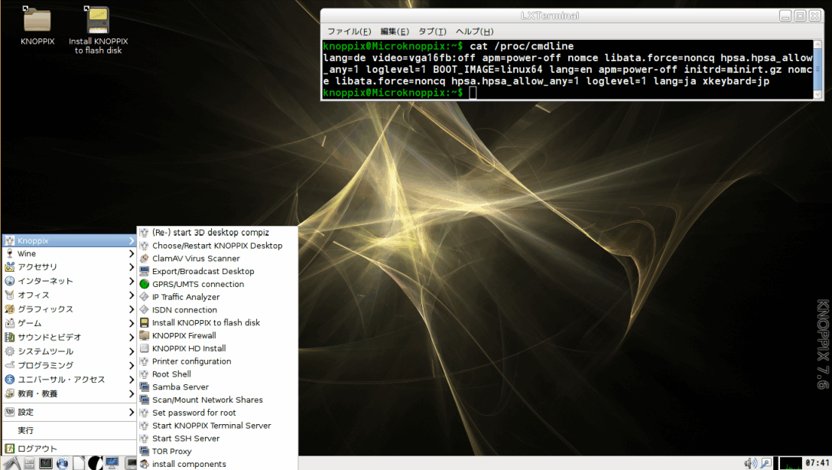
Task: Click the LXTerminal command prompt cursor
Action: [473, 93]
